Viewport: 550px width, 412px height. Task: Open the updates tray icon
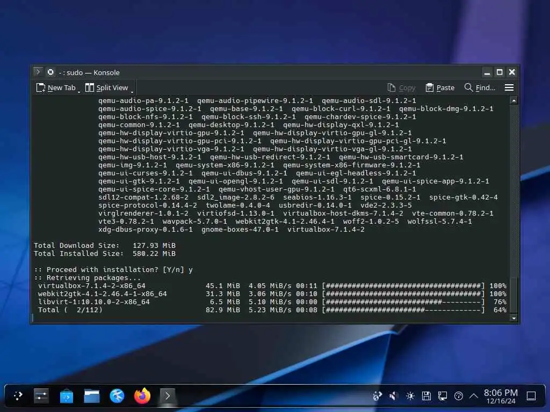click(377, 396)
